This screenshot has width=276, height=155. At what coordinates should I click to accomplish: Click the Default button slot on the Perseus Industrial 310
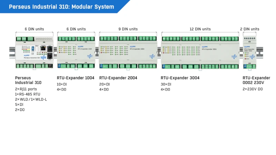click(x=37, y=49)
